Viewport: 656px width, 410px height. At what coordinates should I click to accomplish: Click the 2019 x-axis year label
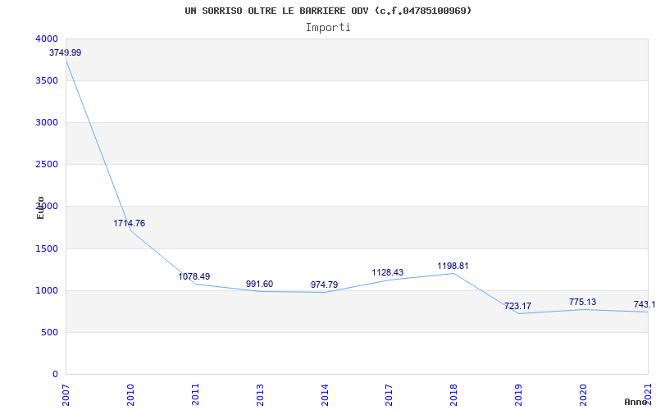click(x=518, y=395)
